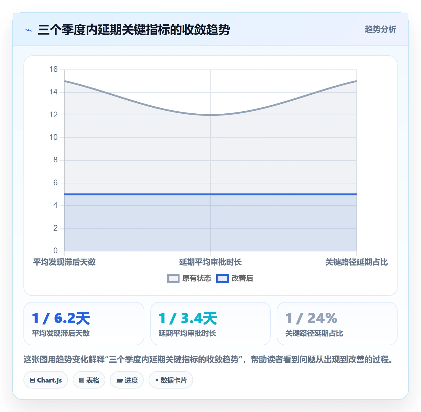The height and width of the screenshot is (412, 421).
Task: Click the diamond icon on 数据卡片 tag
Action: point(157,380)
